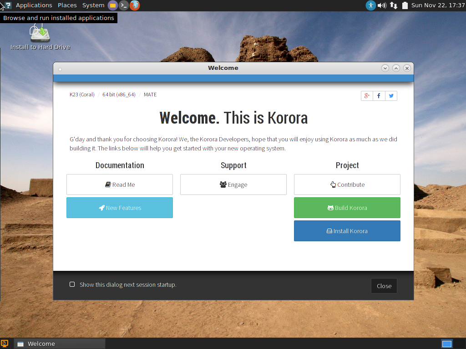
Task: Select the Install to Hard Drive desktop icon
Action: click(40, 37)
